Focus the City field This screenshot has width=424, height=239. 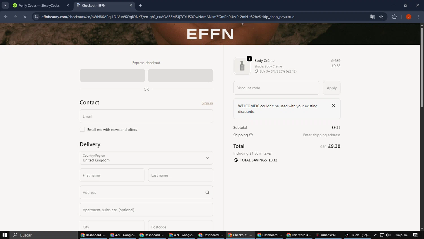point(112,226)
